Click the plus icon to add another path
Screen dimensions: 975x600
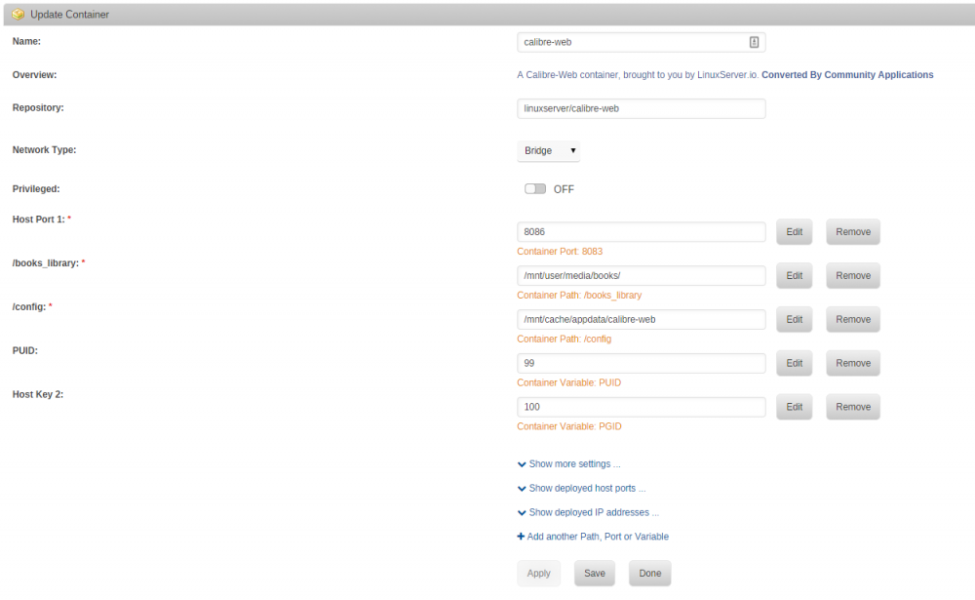coord(521,537)
